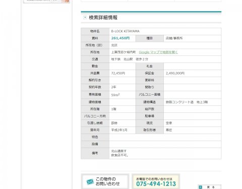Click the 種目 label cell
This screenshot has width=242, height=189.
point(150,38)
